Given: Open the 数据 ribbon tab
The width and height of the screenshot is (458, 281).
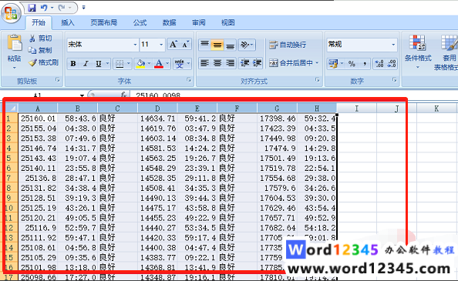Looking at the screenshot, I should (169, 22).
